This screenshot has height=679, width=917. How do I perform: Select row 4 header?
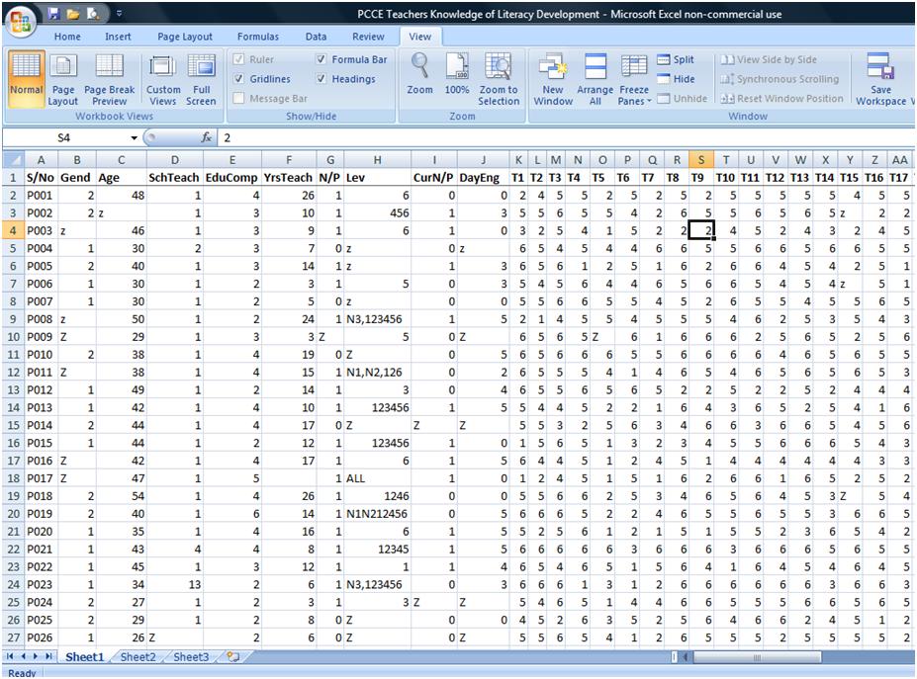point(13,230)
